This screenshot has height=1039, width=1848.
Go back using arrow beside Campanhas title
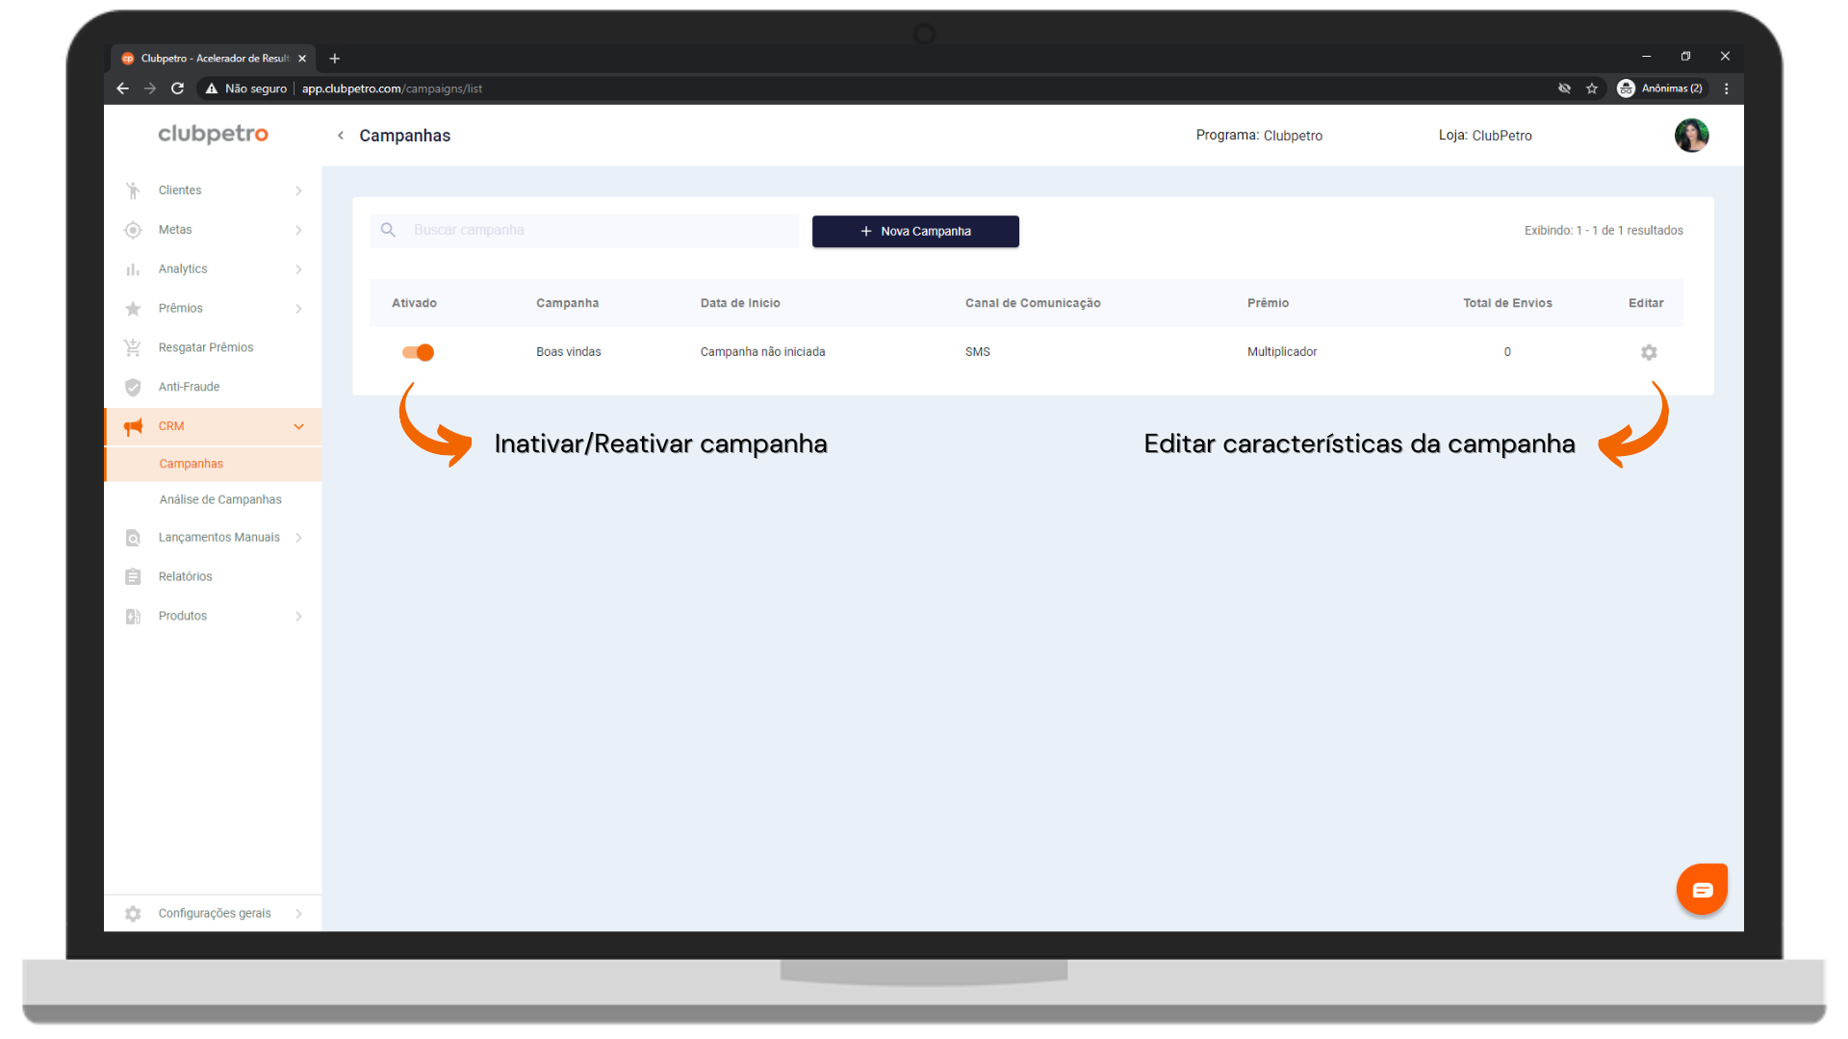coord(341,136)
